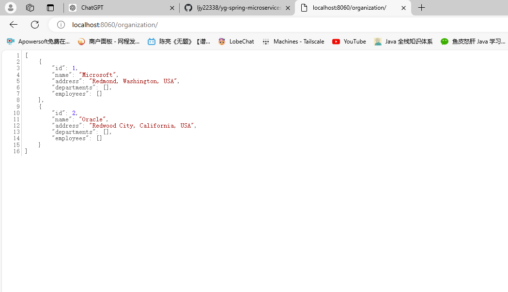The width and height of the screenshot is (508, 292).
Task: Reload the current page
Action: click(x=35, y=25)
